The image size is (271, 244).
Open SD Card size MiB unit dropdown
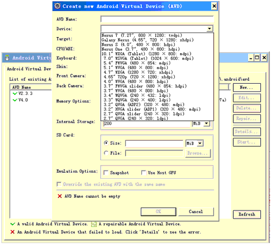coord(200,143)
